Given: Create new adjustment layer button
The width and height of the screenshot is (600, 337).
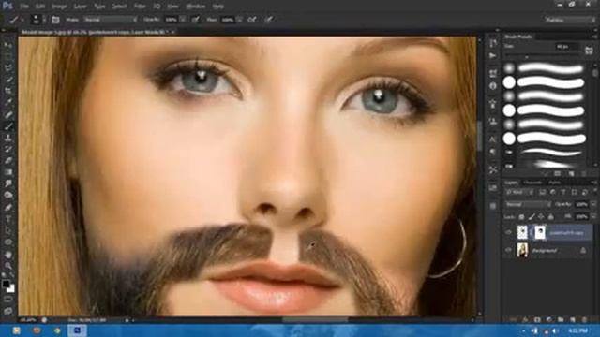Looking at the screenshot, I should tap(549, 319).
